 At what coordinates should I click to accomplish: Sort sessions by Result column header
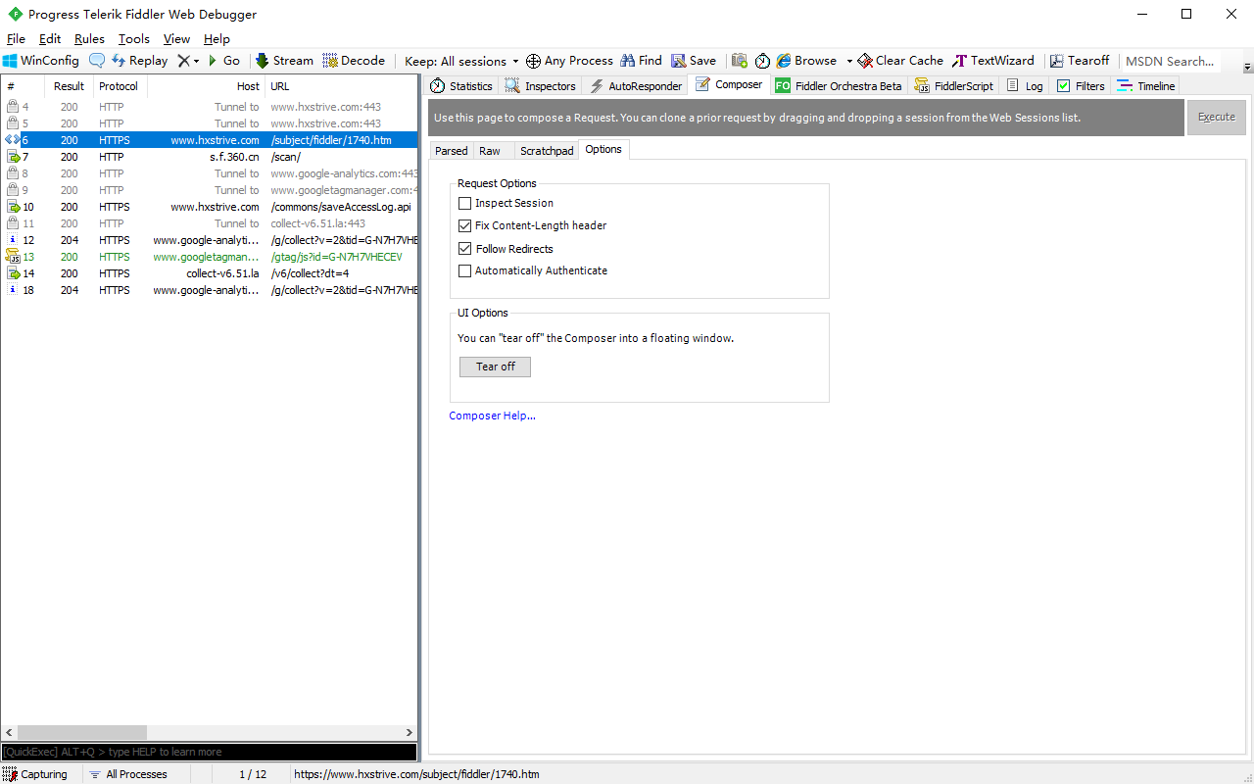coord(70,86)
